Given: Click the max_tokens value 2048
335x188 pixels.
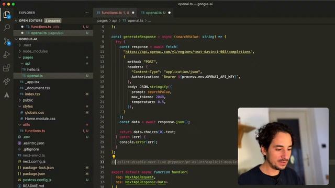Looking at the screenshot, I should coord(160,97).
